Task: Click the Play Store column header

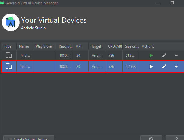Action: coord(44,46)
